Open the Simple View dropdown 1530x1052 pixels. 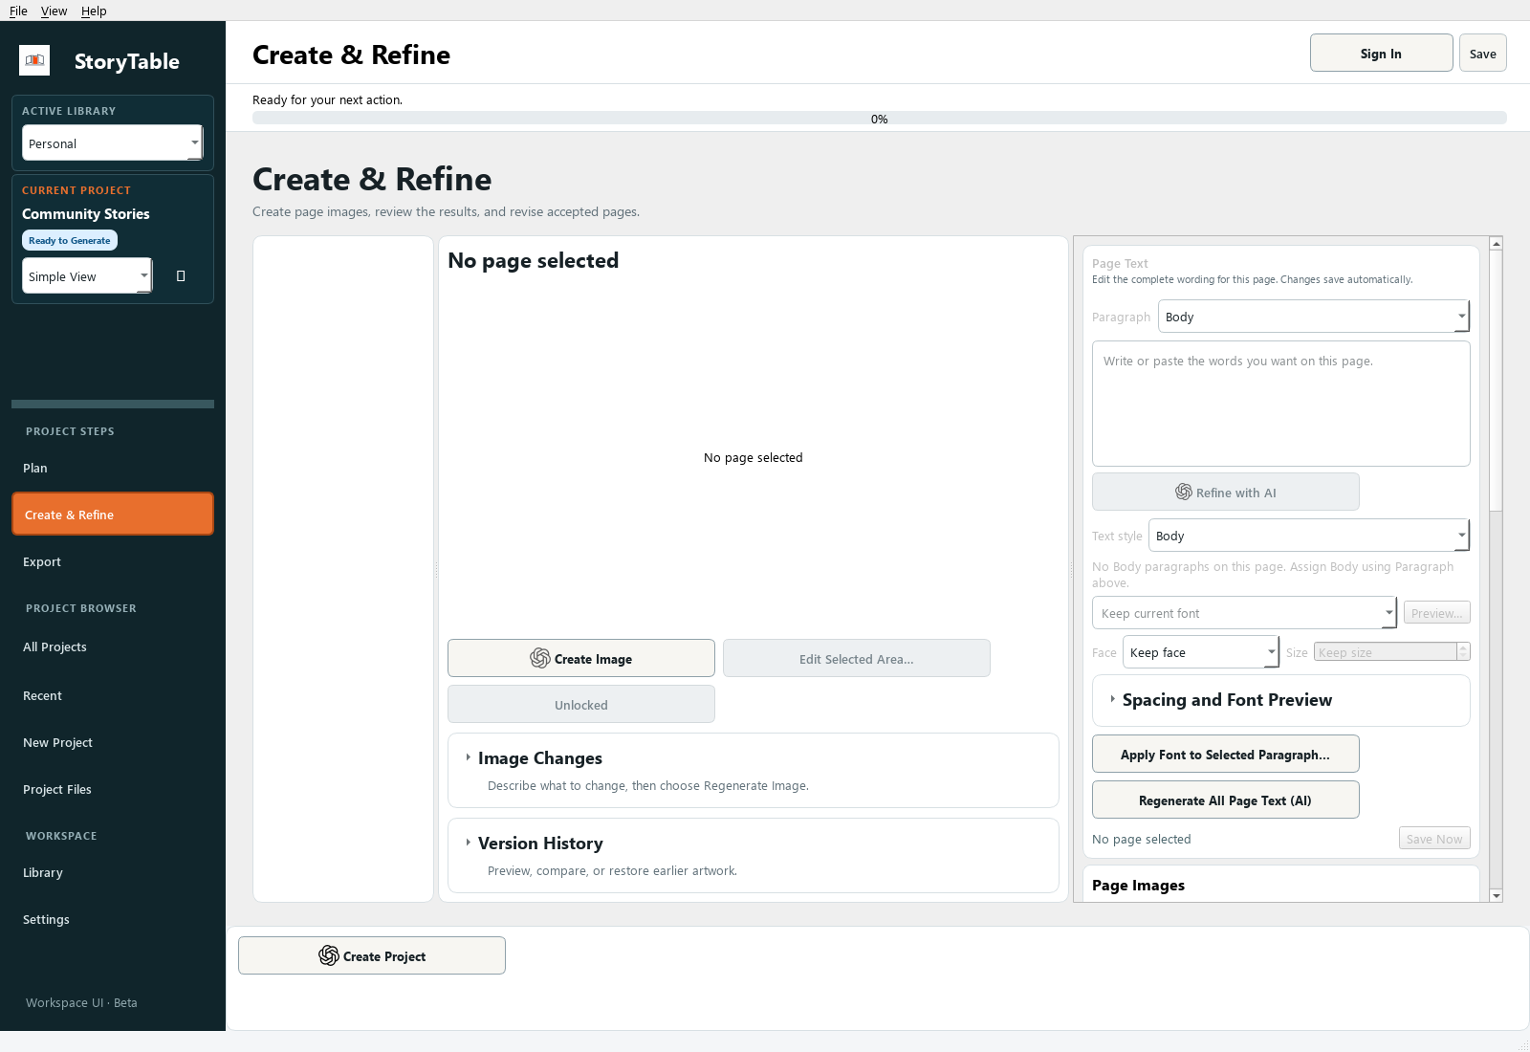[x=87, y=276]
